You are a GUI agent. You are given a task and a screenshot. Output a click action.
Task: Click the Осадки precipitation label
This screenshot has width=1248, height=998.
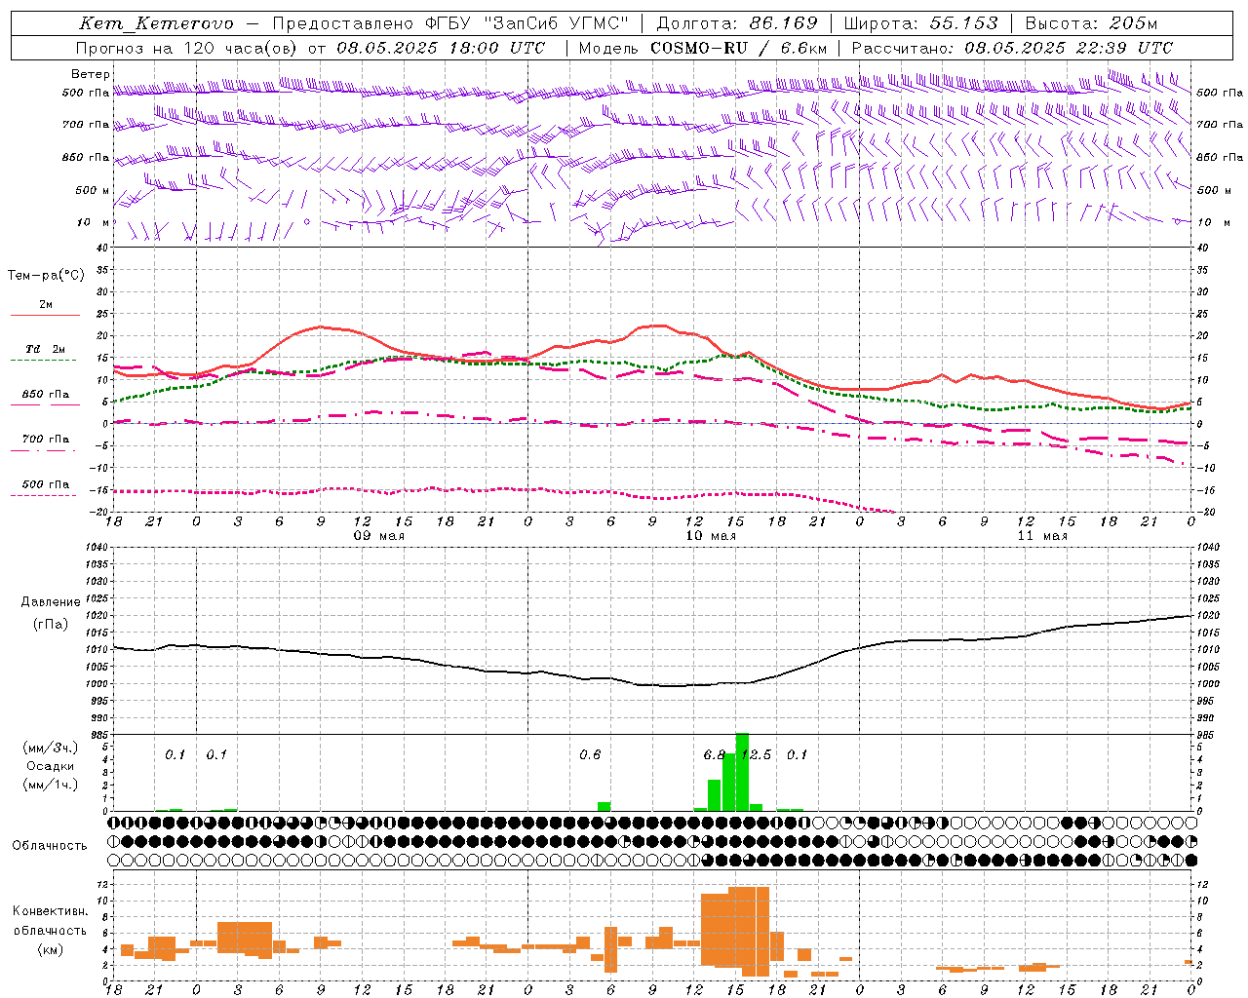tap(51, 766)
